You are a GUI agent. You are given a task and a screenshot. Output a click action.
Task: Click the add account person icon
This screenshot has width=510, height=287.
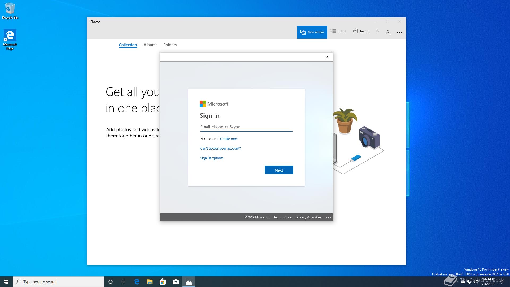click(x=388, y=32)
